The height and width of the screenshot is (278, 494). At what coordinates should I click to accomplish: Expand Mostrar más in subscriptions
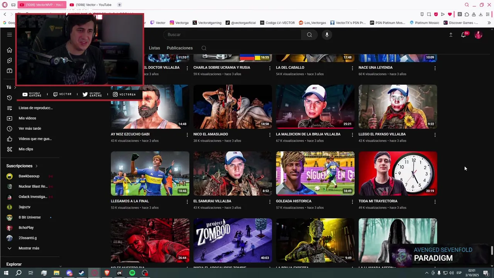pos(29,248)
